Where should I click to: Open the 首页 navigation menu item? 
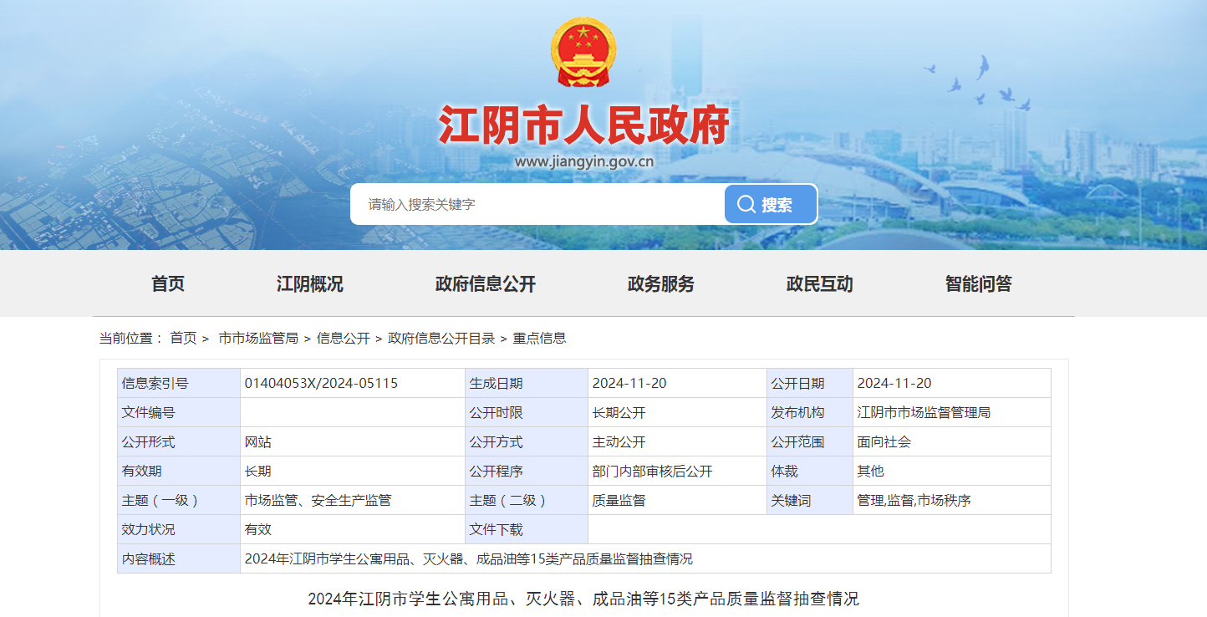168,283
